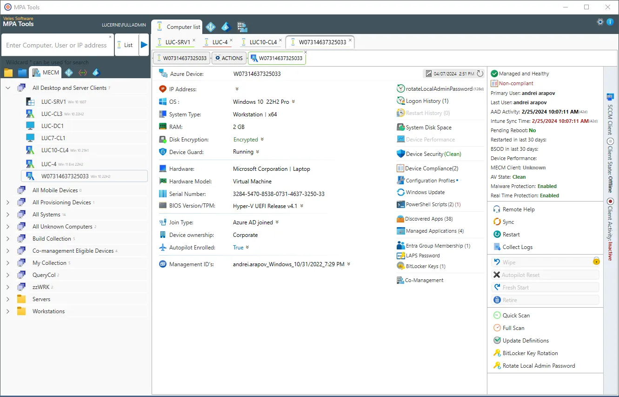Expand the Servers folder in the tree

coord(7,299)
